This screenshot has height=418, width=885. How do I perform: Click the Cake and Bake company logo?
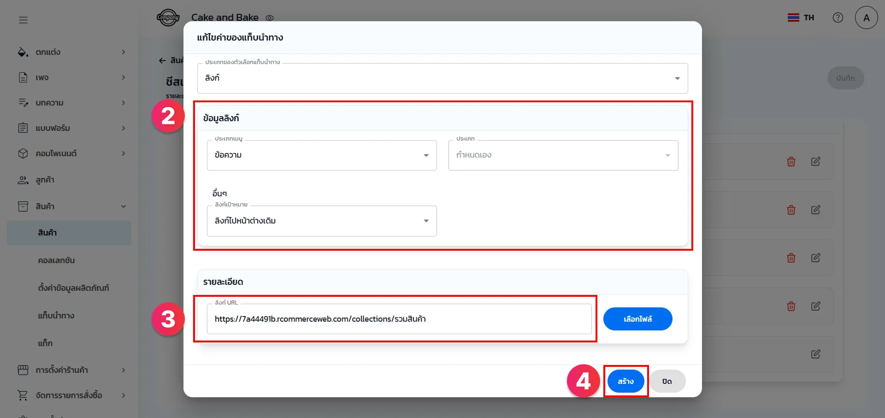pyautogui.click(x=168, y=18)
